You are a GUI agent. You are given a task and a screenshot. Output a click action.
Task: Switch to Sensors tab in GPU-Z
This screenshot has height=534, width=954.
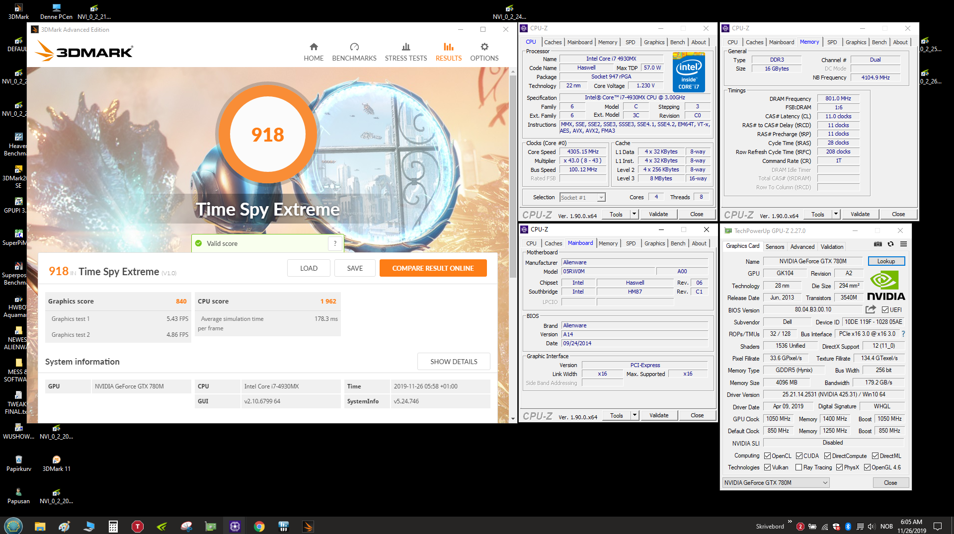pyautogui.click(x=775, y=246)
